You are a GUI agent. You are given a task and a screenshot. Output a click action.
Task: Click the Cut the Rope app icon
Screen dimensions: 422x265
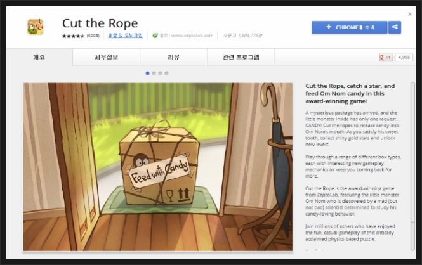36,27
